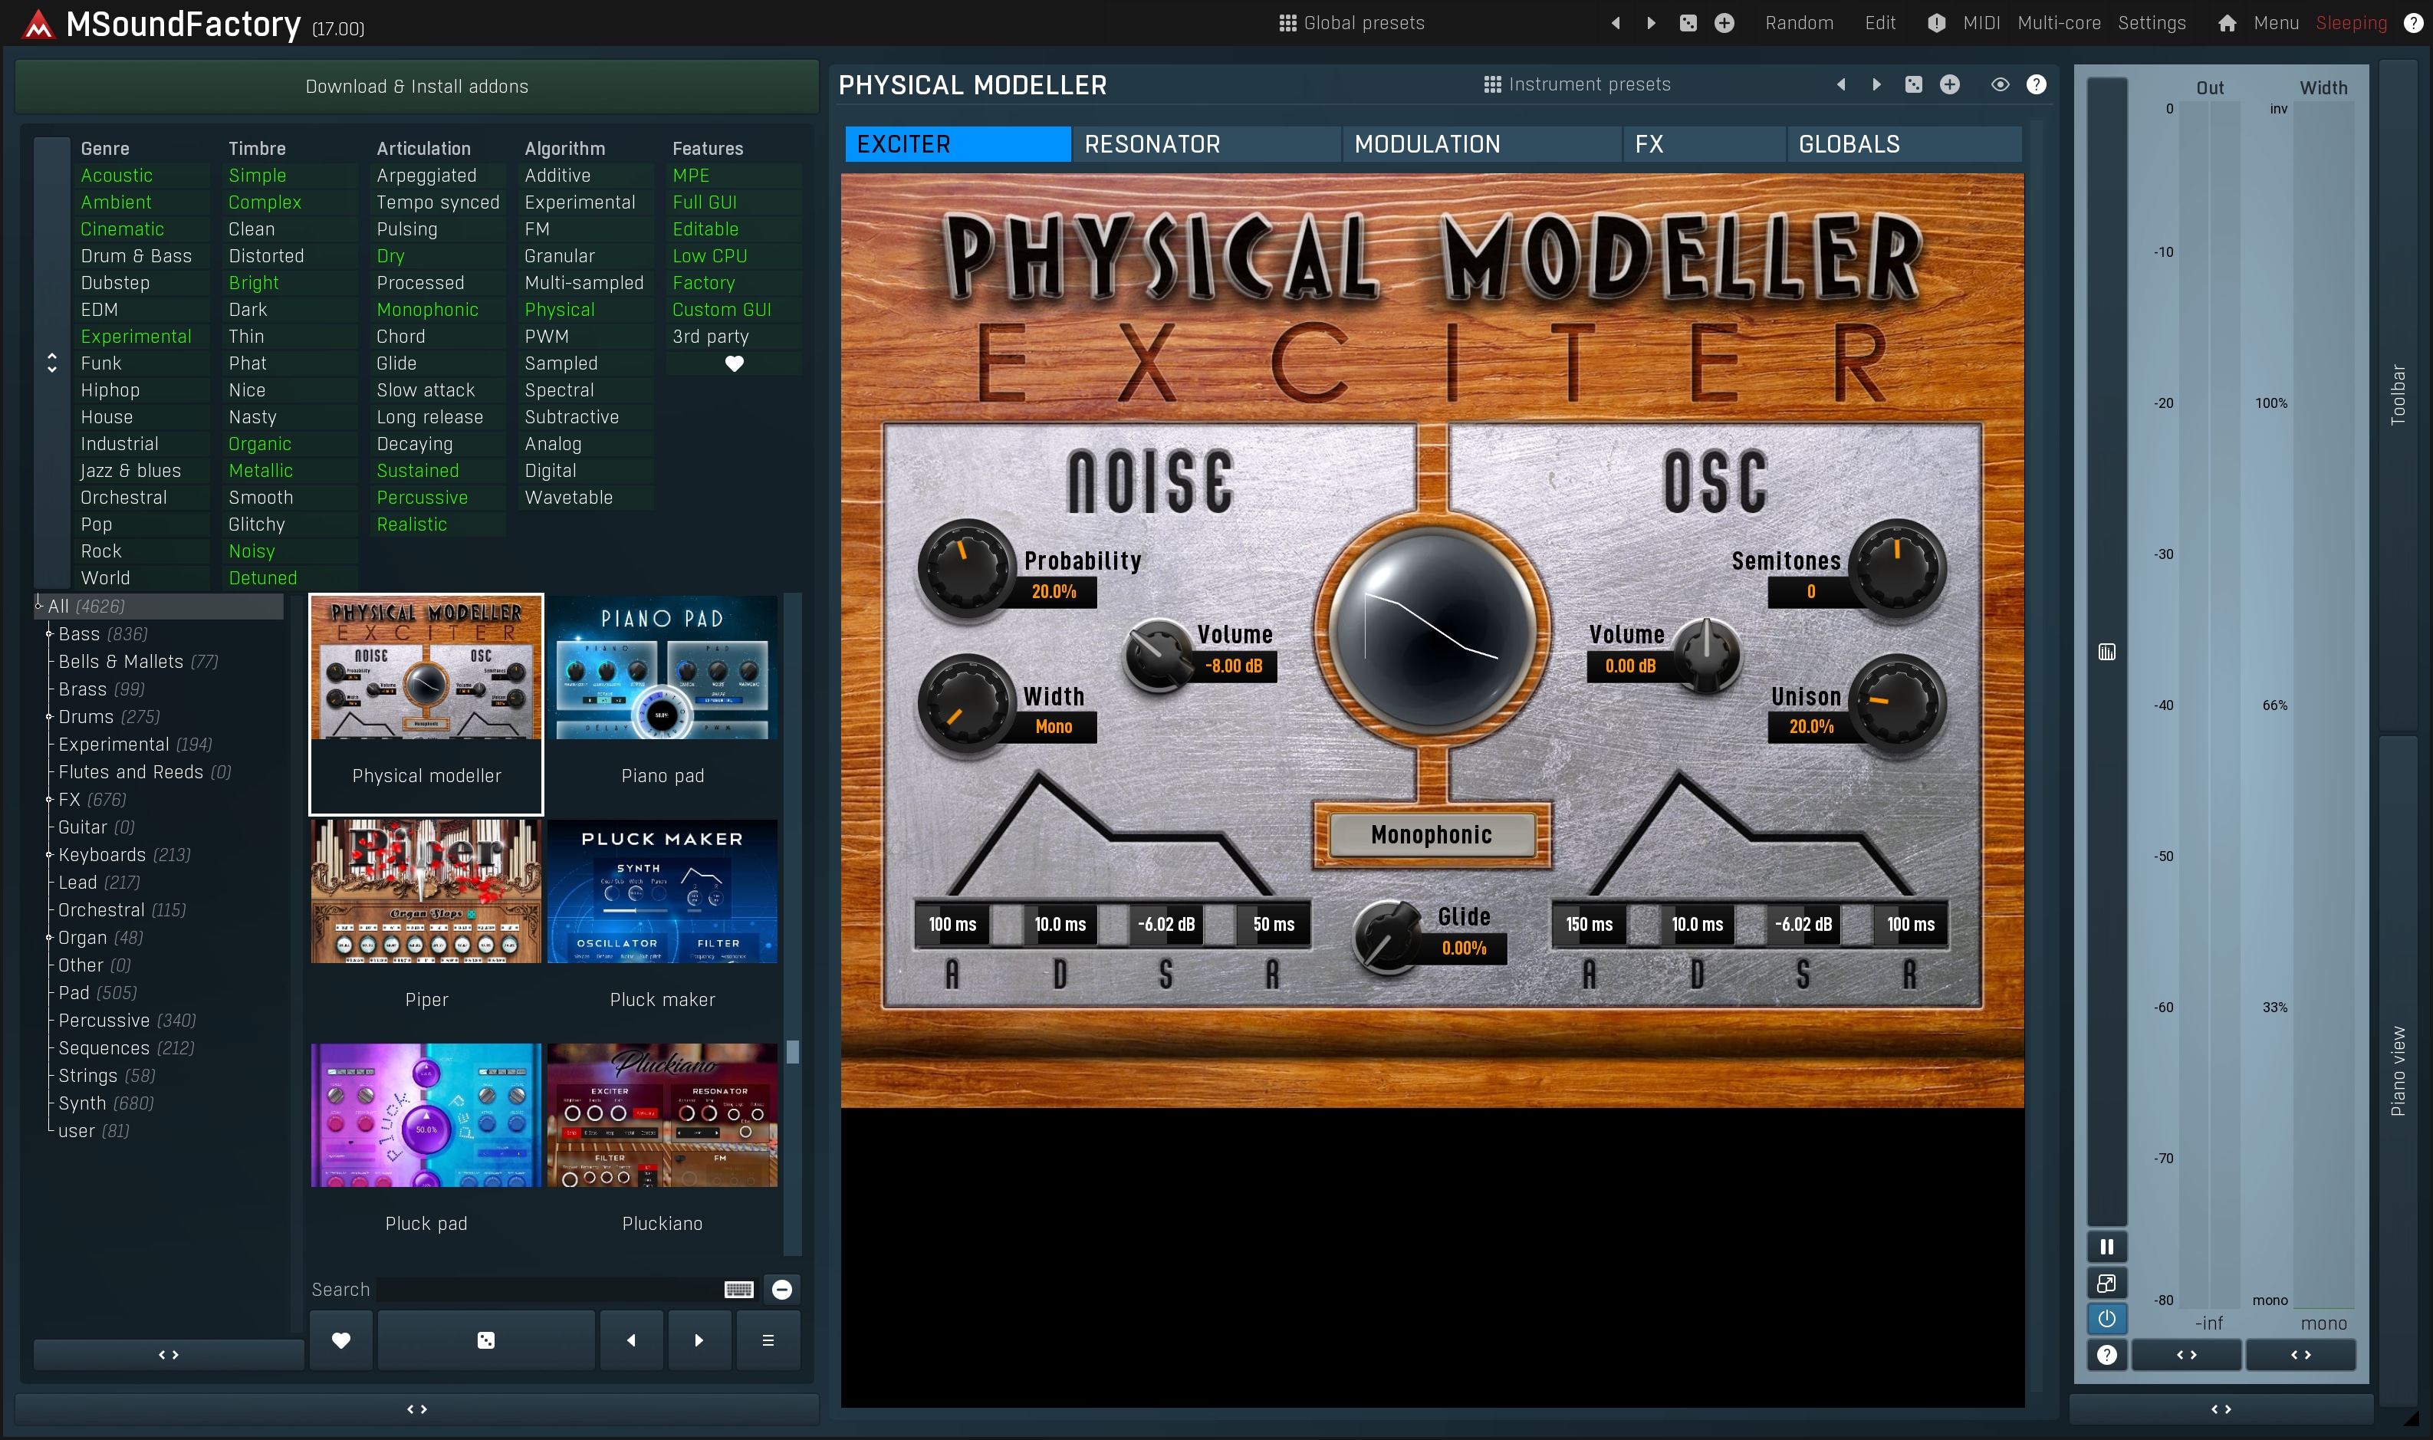Toggle the eye visibility icon in instrument header
The height and width of the screenshot is (1440, 2433).
coord(1999,84)
